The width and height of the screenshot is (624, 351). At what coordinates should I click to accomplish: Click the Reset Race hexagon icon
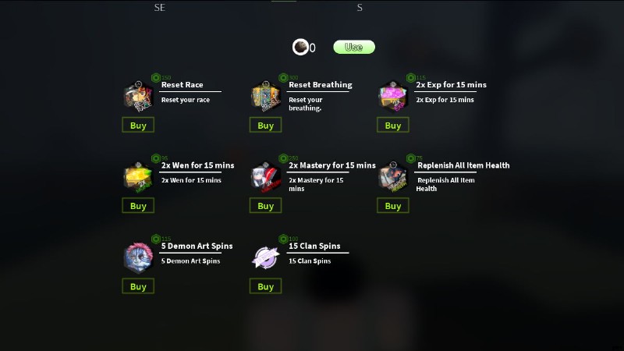138,96
